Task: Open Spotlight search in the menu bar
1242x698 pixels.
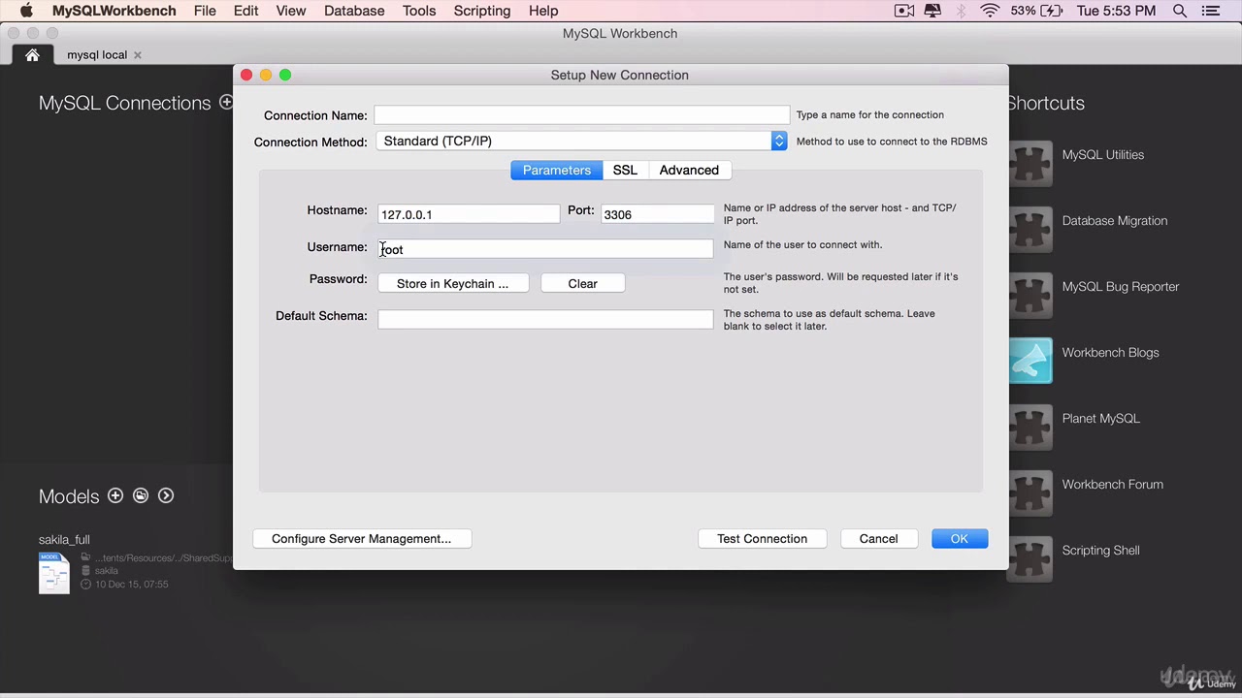Action: (1180, 11)
